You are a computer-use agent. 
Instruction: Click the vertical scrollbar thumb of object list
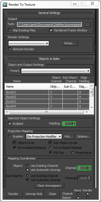(x=92, y=92)
